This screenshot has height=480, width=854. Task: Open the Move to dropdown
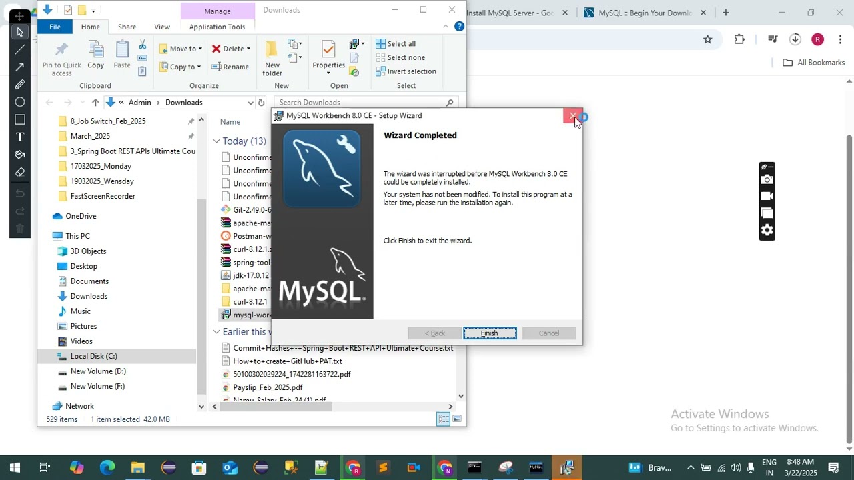pos(181,49)
